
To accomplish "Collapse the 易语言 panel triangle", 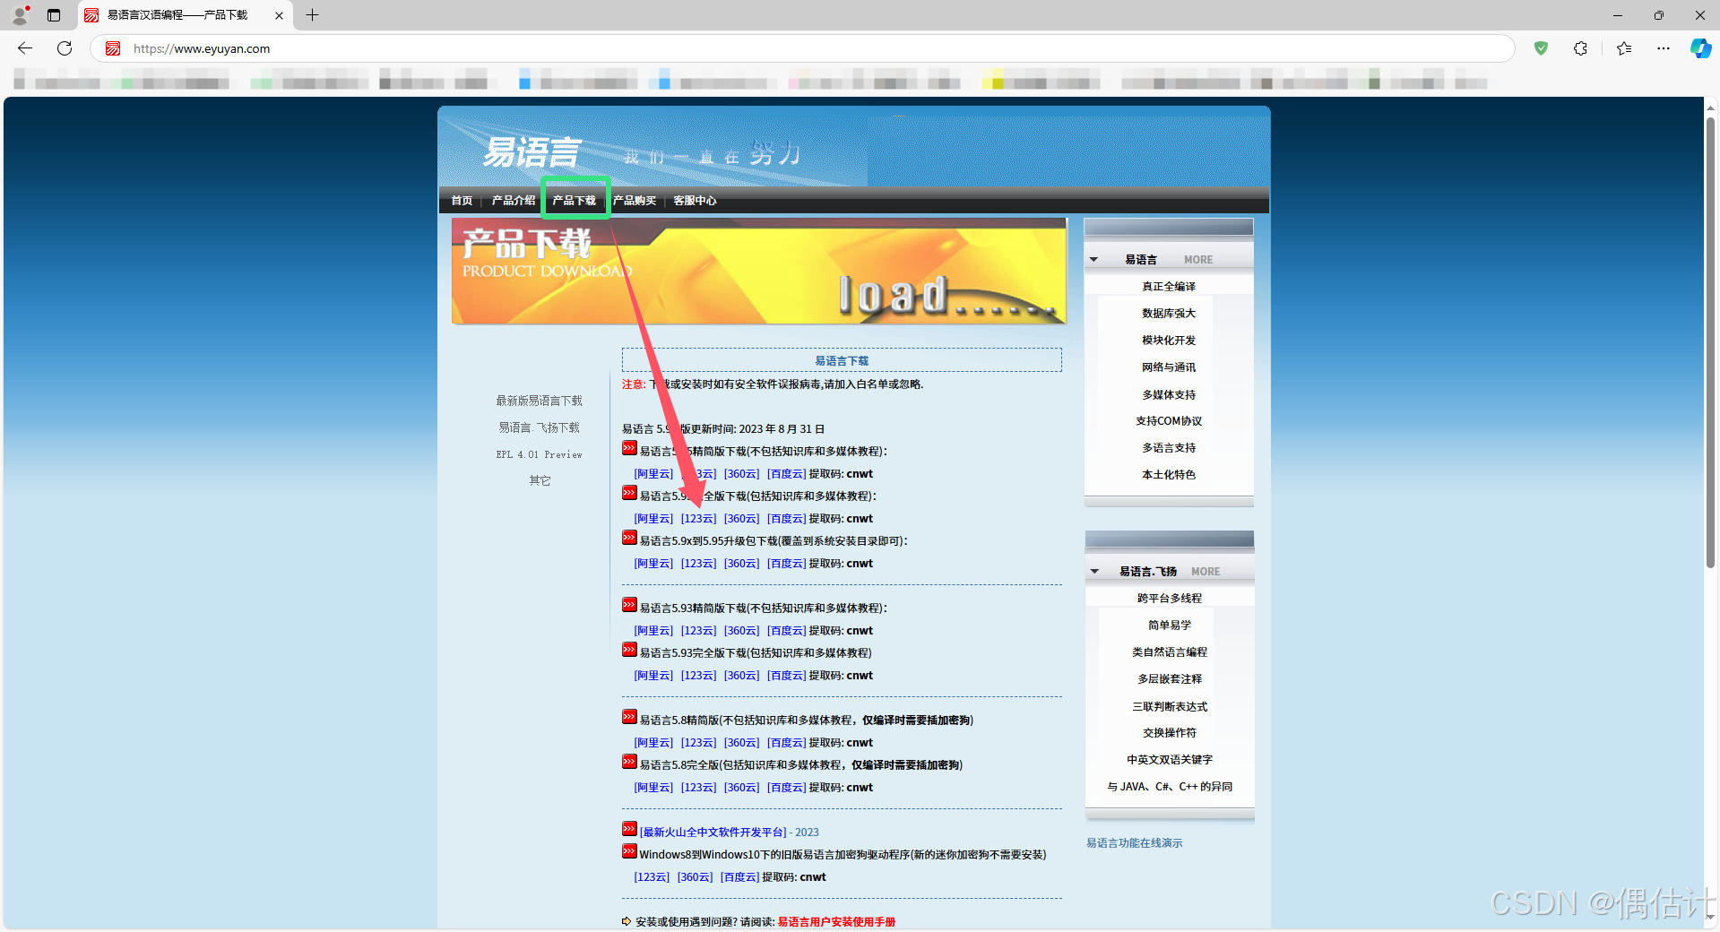I will (x=1093, y=260).
